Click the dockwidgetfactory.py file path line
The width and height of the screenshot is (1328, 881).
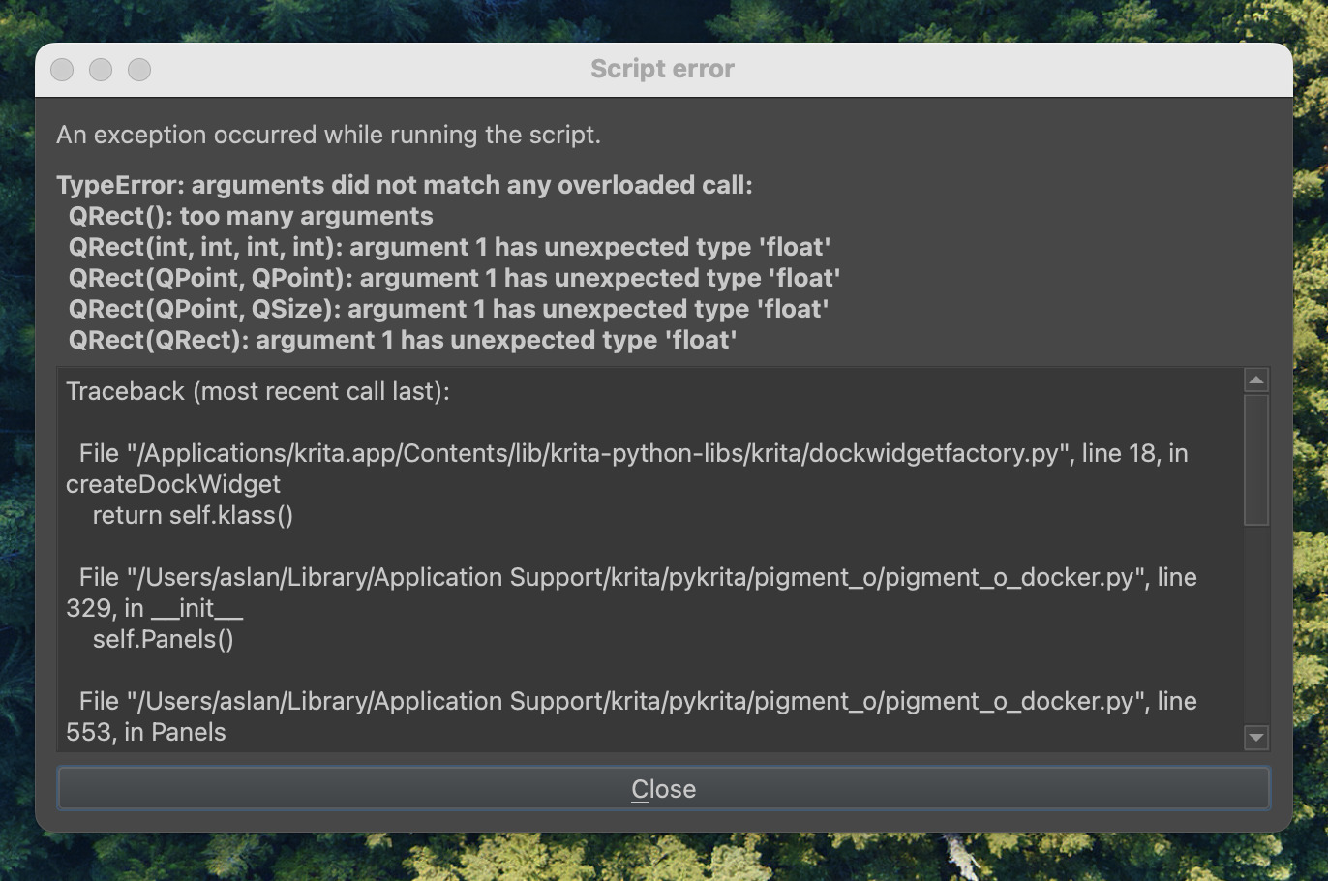633,453
